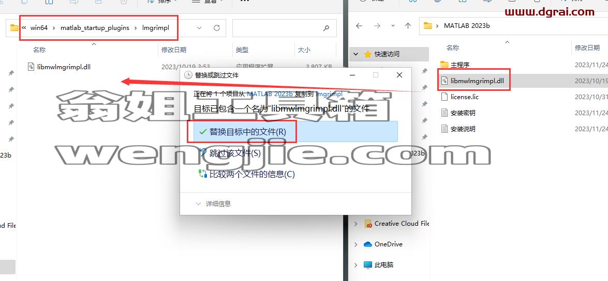This screenshot has width=608, height=281.
Task: Select 快速访问 in navigation pane
Action: pos(387,54)
